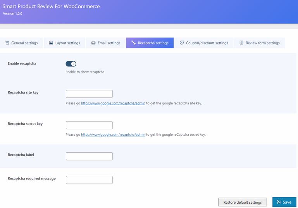This screenshot has width=298, height=208.
Task: Switch to Layout settings tab
Action: pyautogui.click(x=64, y=43)
